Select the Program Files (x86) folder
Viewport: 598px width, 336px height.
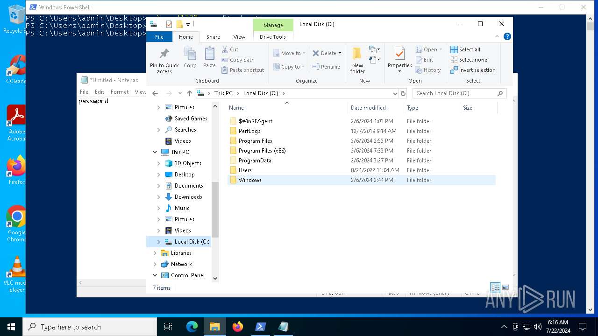262,151
